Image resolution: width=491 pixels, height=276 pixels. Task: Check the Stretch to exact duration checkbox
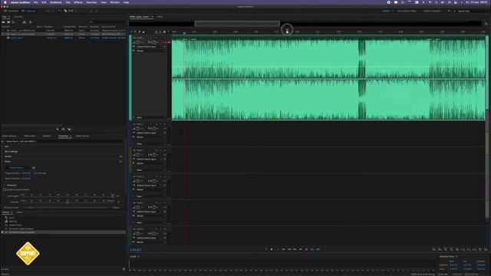tap(5, 189)
